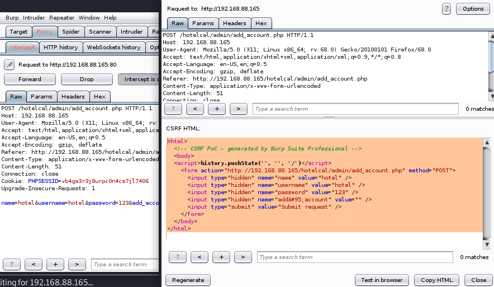Click the 'Content-Length: 51' line in dialog

(193, 93)
